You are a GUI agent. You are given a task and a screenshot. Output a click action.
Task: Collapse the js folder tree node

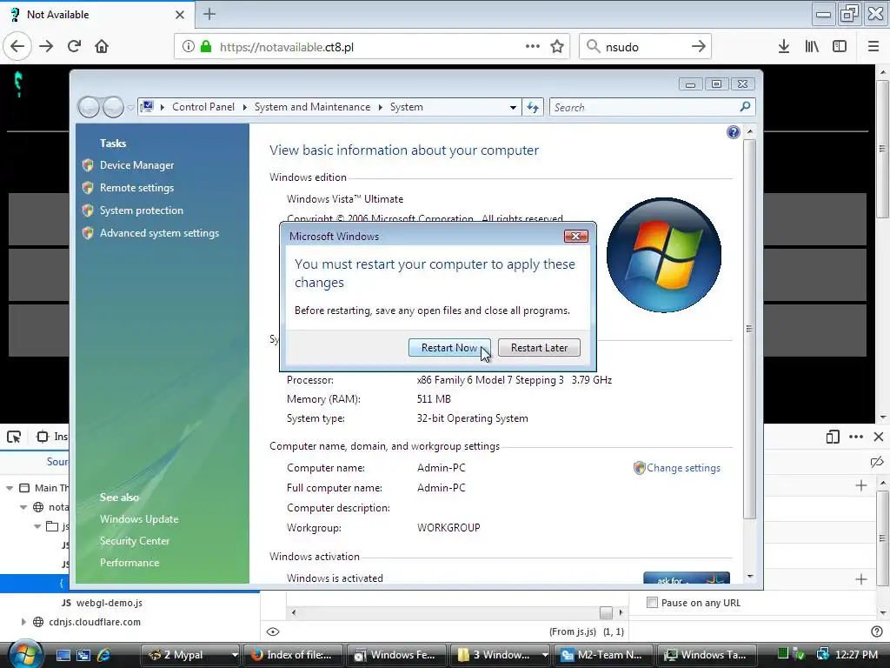[37, 526]
